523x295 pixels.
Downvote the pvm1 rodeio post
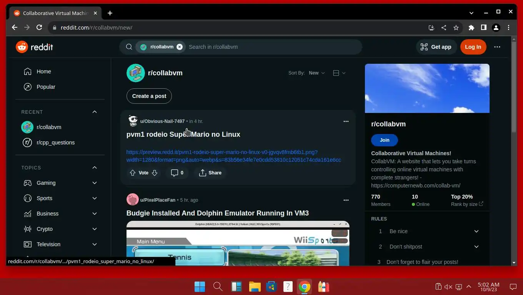[x=155, y=173]
